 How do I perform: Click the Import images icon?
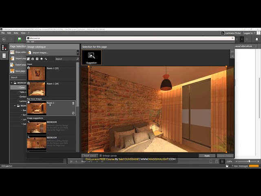(29, 53)
